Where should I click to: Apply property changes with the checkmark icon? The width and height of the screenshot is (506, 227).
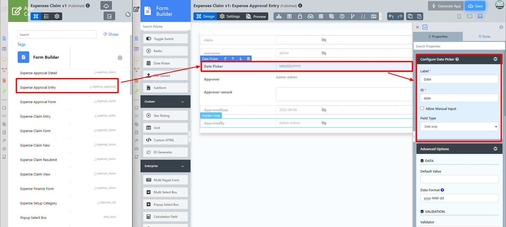[425, 27]
